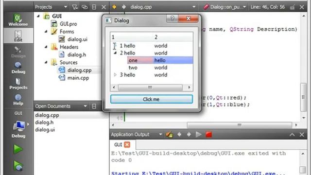This screenshot has width=311, height=175.
Task: Close the Application Output pane
Action: (302, 135)
